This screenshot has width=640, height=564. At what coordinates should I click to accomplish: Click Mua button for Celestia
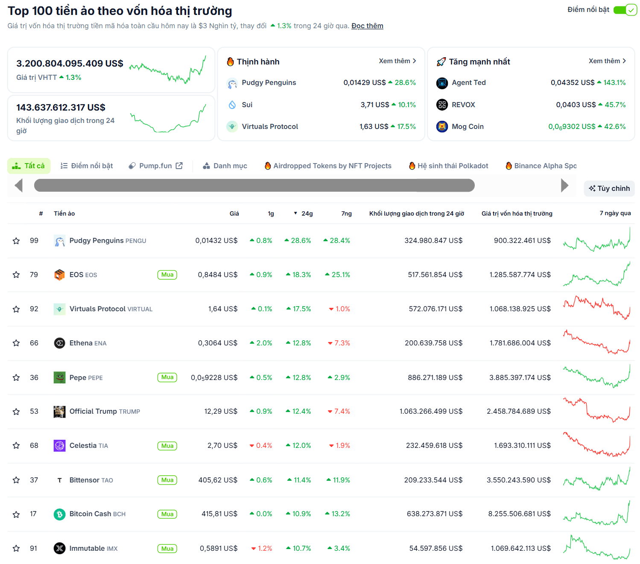point(167,446)
